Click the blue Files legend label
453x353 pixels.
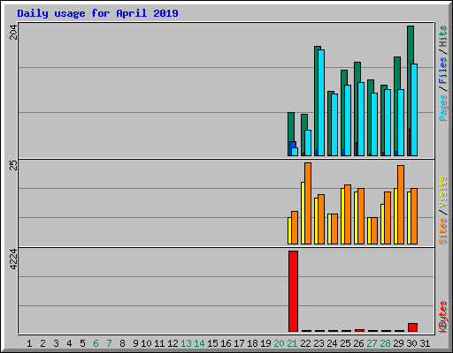pyautogui.click(x=443, y=71)
